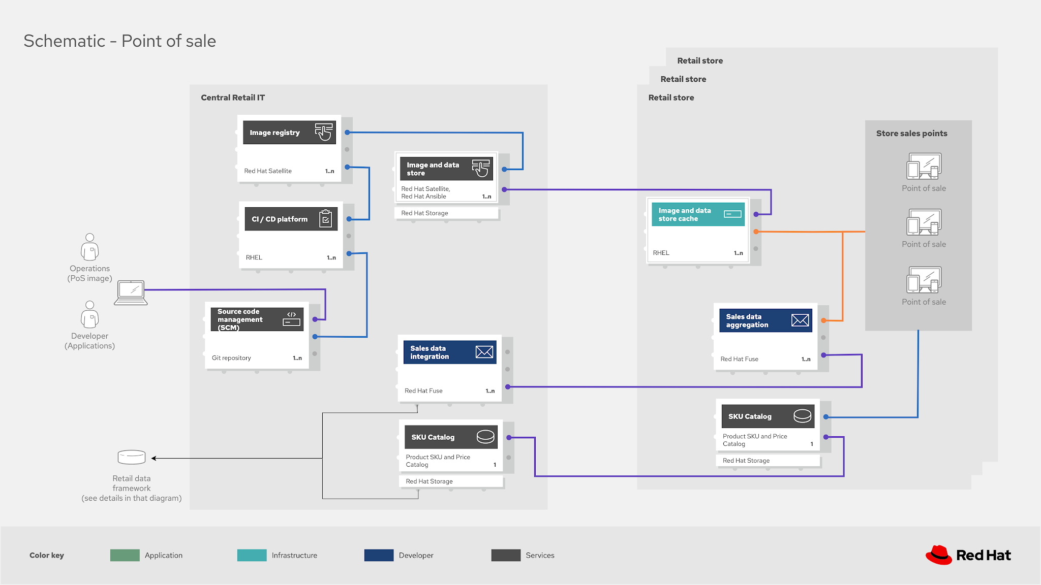
Task: Click the SKU Catalog disc icon in Central Retail IT
Action: coord(485,437)
